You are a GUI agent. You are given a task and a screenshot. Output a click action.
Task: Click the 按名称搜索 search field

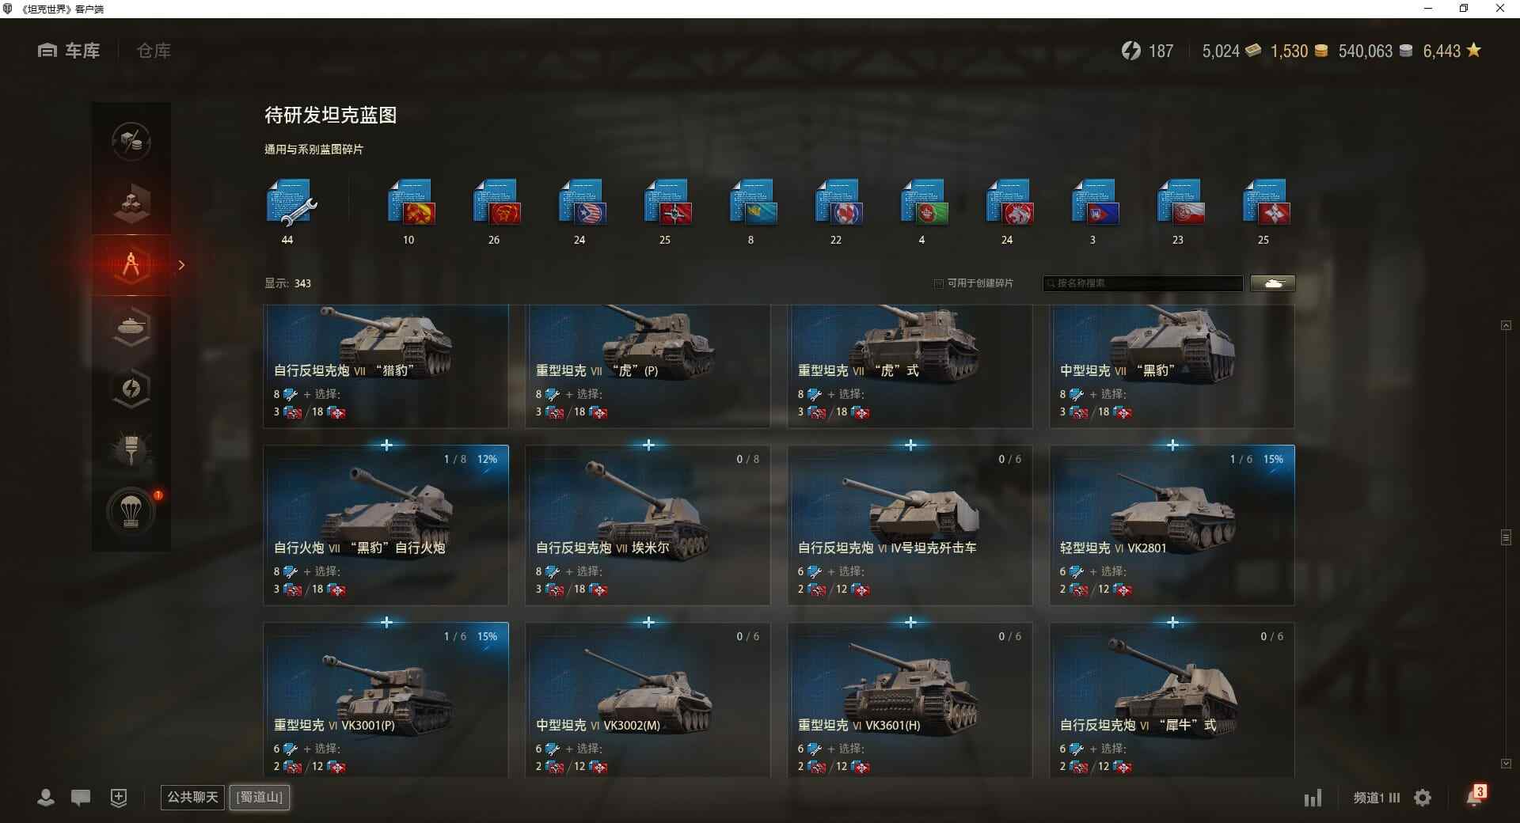tap(1143, 283)
